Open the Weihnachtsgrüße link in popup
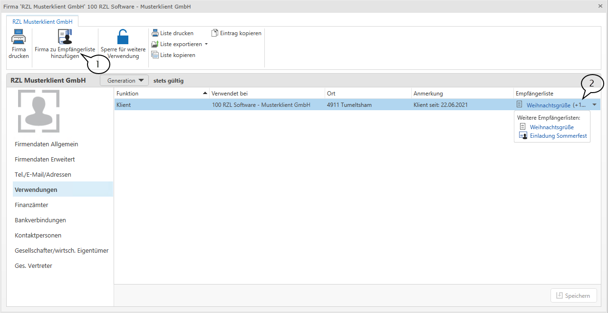608x313 pixels. [x=551, y=127]
